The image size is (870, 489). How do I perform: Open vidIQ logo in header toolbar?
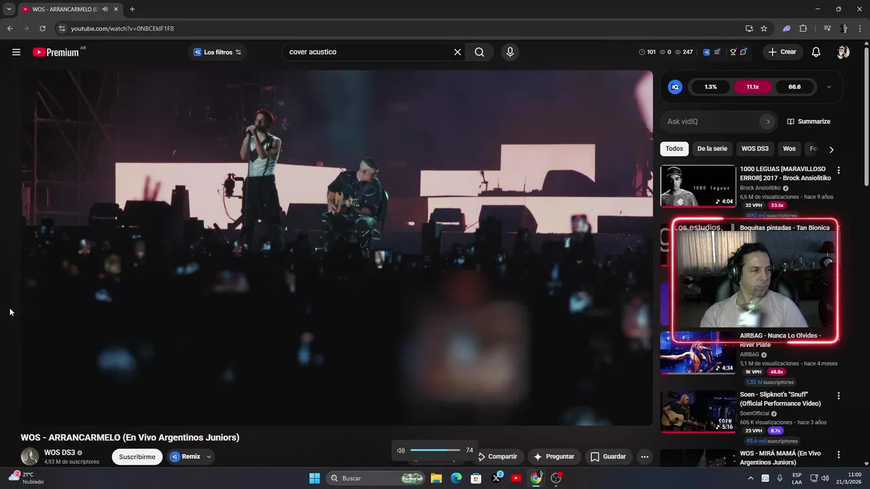[706, 52]
